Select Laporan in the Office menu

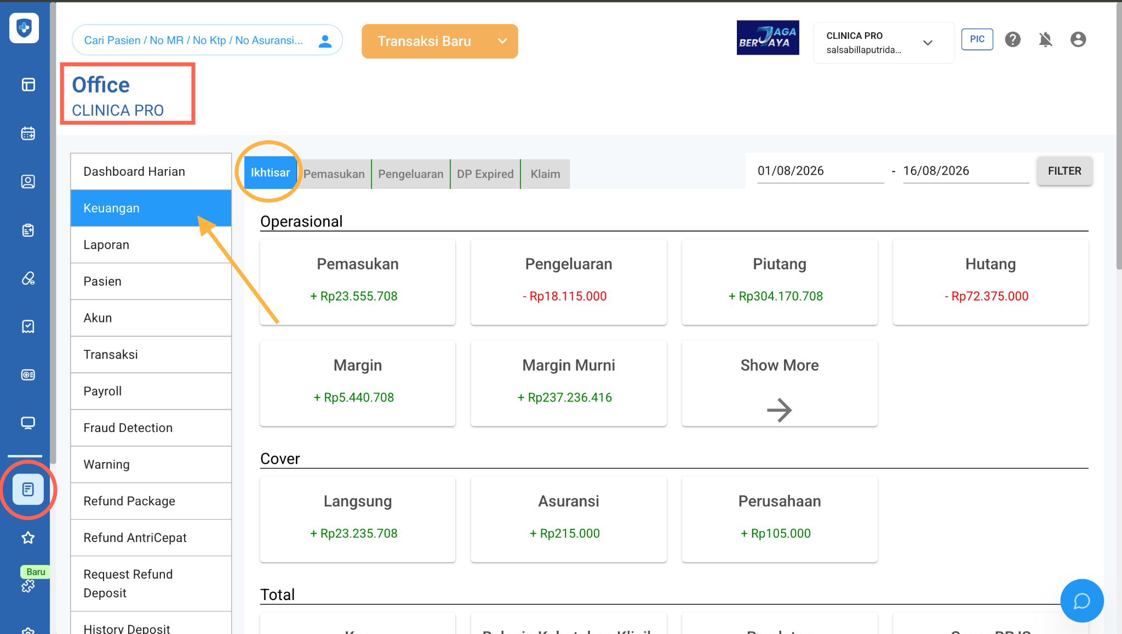[x=151, y=245]
